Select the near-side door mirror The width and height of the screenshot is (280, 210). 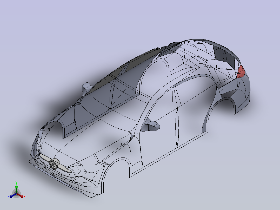[x=151, y=126]
